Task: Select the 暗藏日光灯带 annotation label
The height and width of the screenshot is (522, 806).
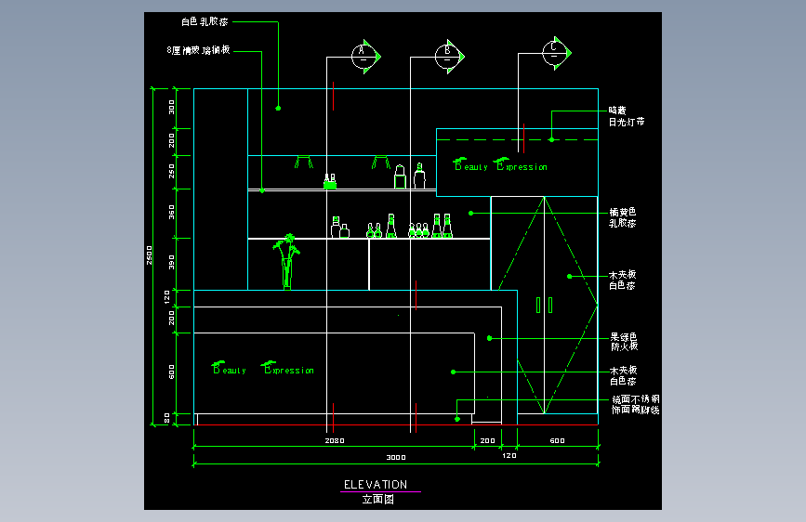Action: click(x=626, y=116)
